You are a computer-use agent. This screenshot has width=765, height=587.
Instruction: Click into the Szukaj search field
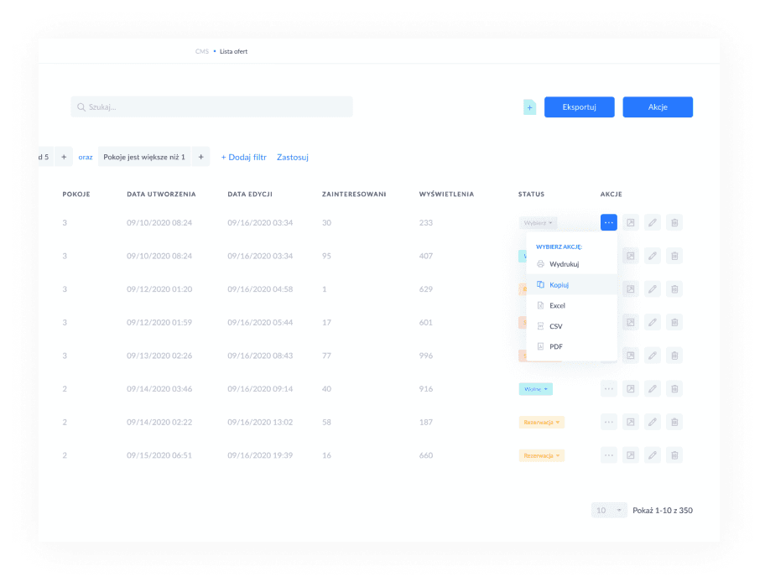click(x=211, y=107)
